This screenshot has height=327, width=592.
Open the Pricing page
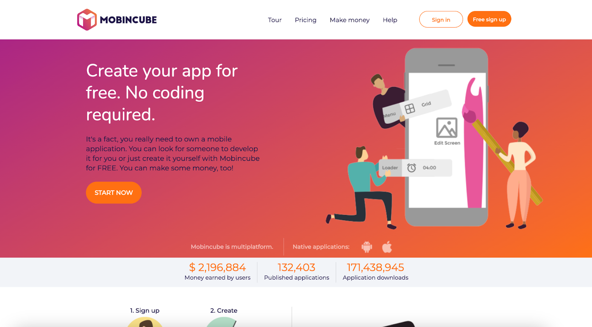[x=306, y=20]
